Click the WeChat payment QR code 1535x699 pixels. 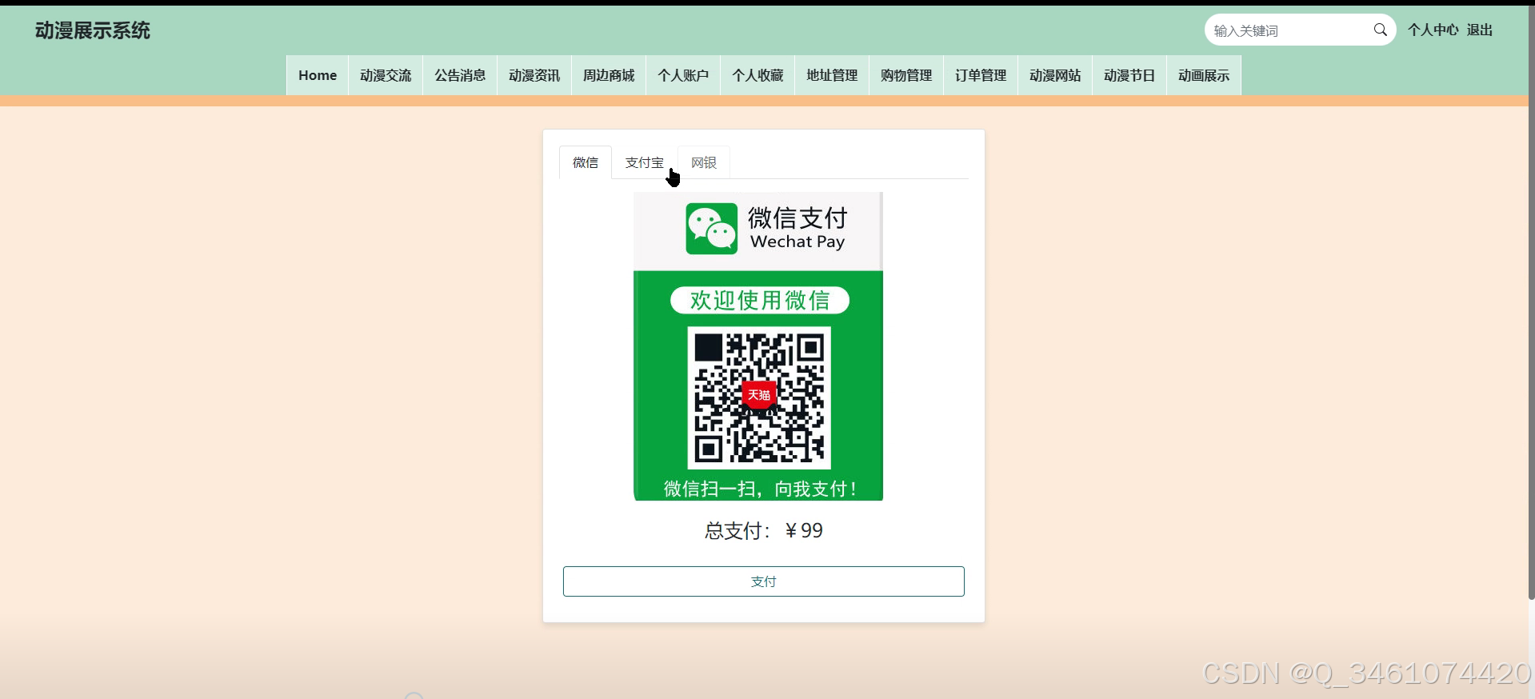(759, 397)
